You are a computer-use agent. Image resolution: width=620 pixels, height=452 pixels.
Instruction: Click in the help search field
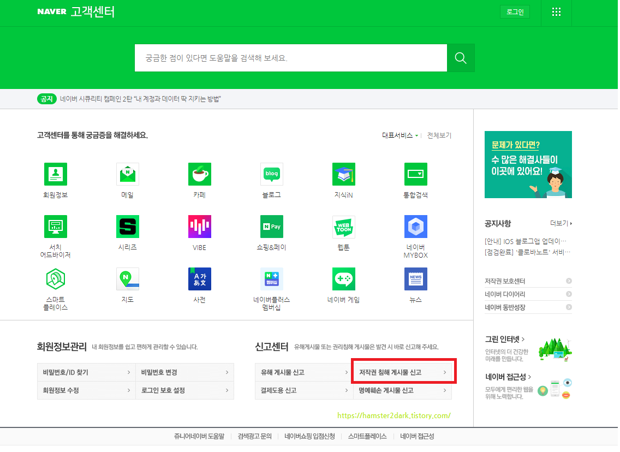point(291,58)
